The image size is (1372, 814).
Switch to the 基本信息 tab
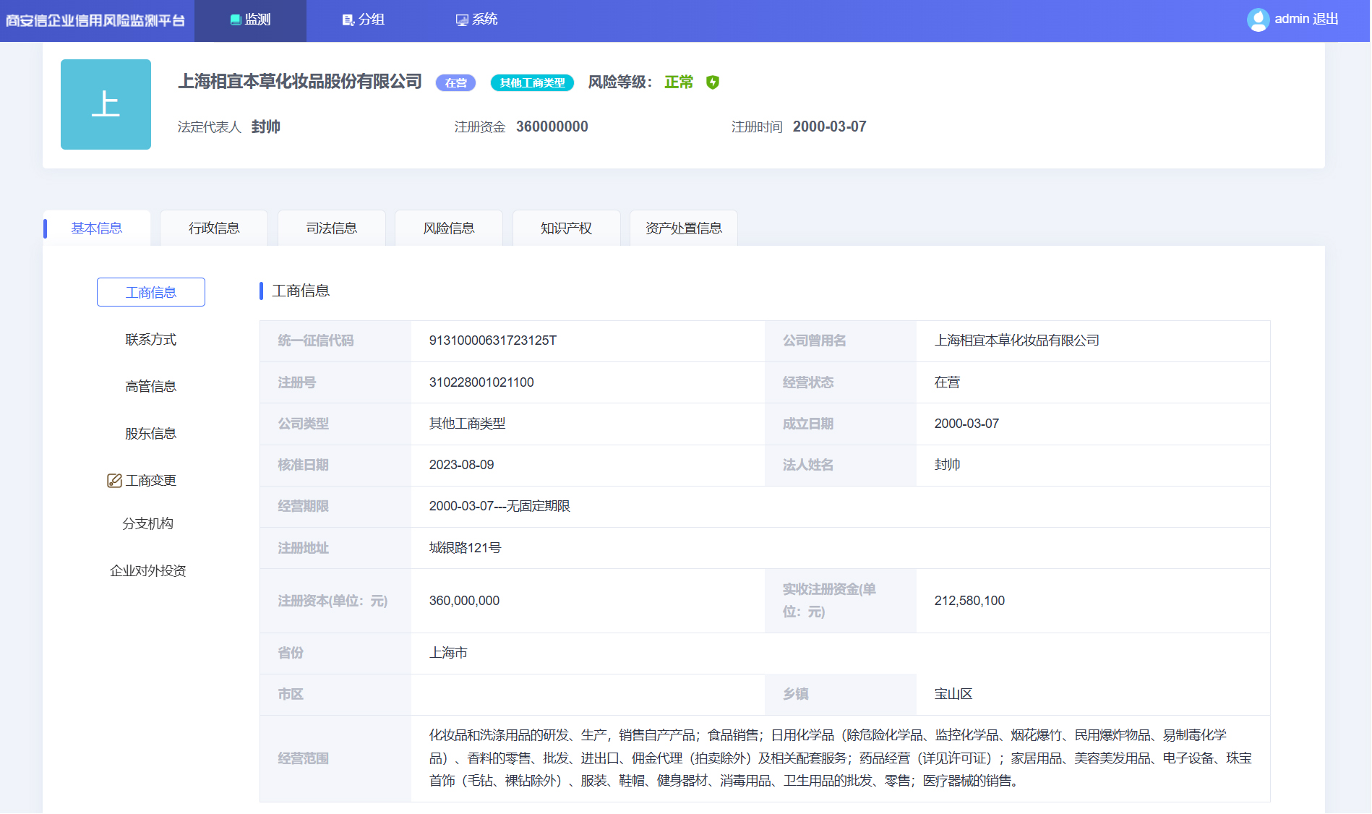[x=97, y=228]
